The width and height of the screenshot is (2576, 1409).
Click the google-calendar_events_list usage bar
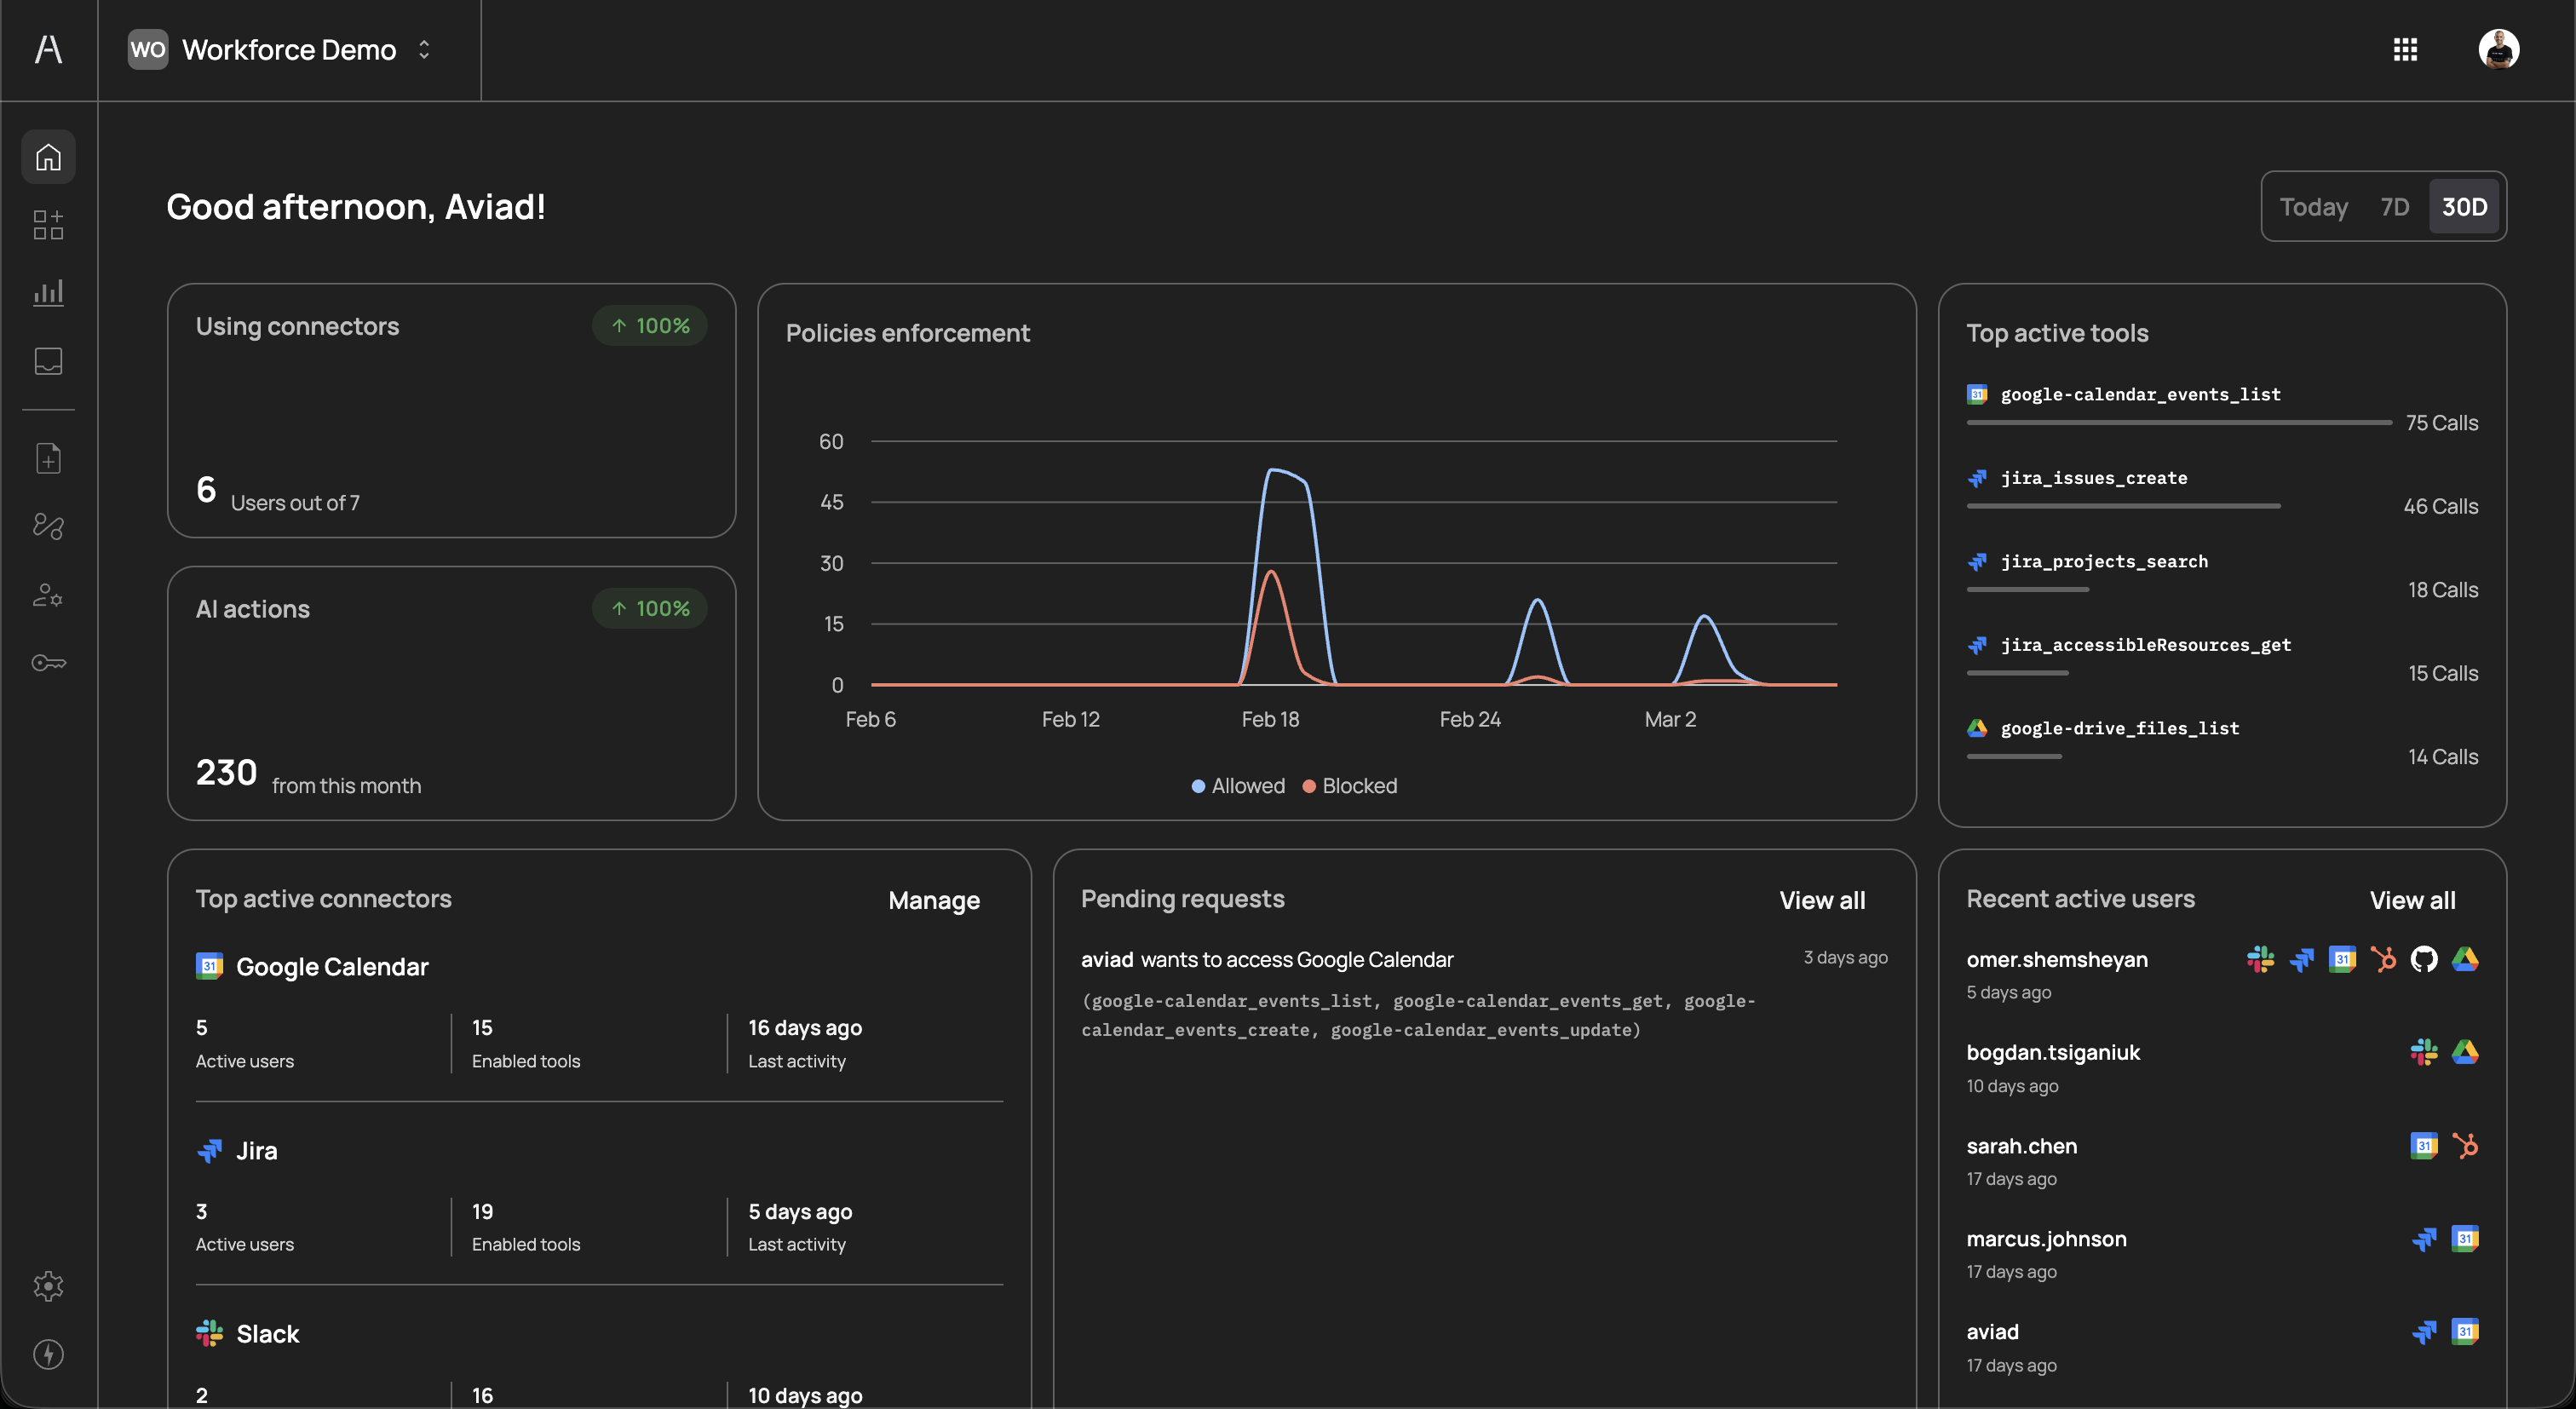point(2178,423)
